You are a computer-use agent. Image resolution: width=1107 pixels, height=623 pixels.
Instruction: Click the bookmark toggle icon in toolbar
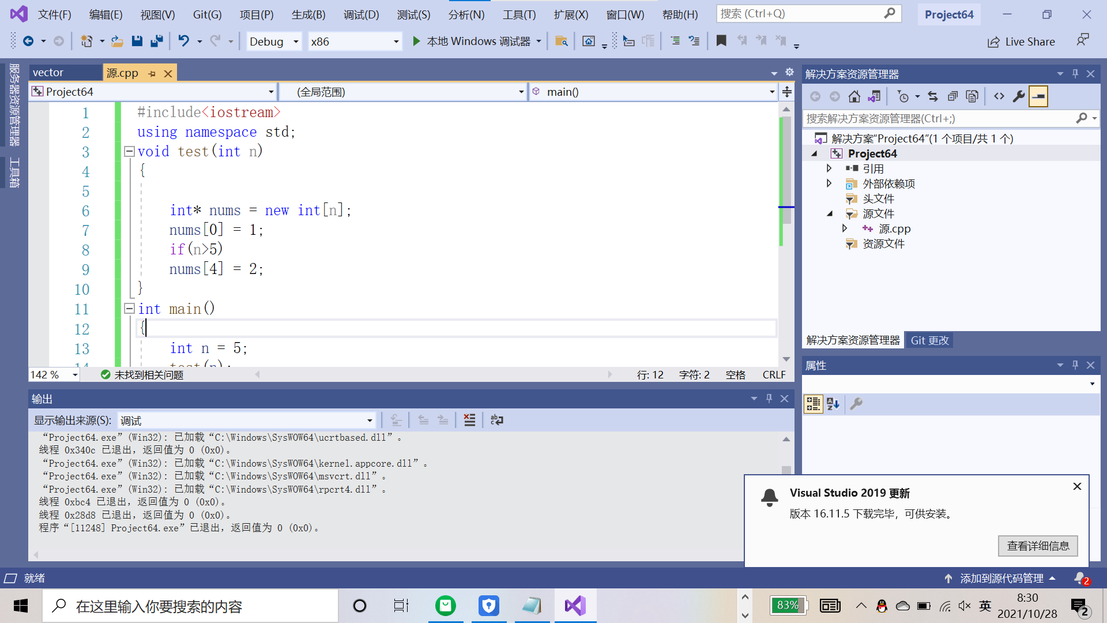tap(721, 41)
